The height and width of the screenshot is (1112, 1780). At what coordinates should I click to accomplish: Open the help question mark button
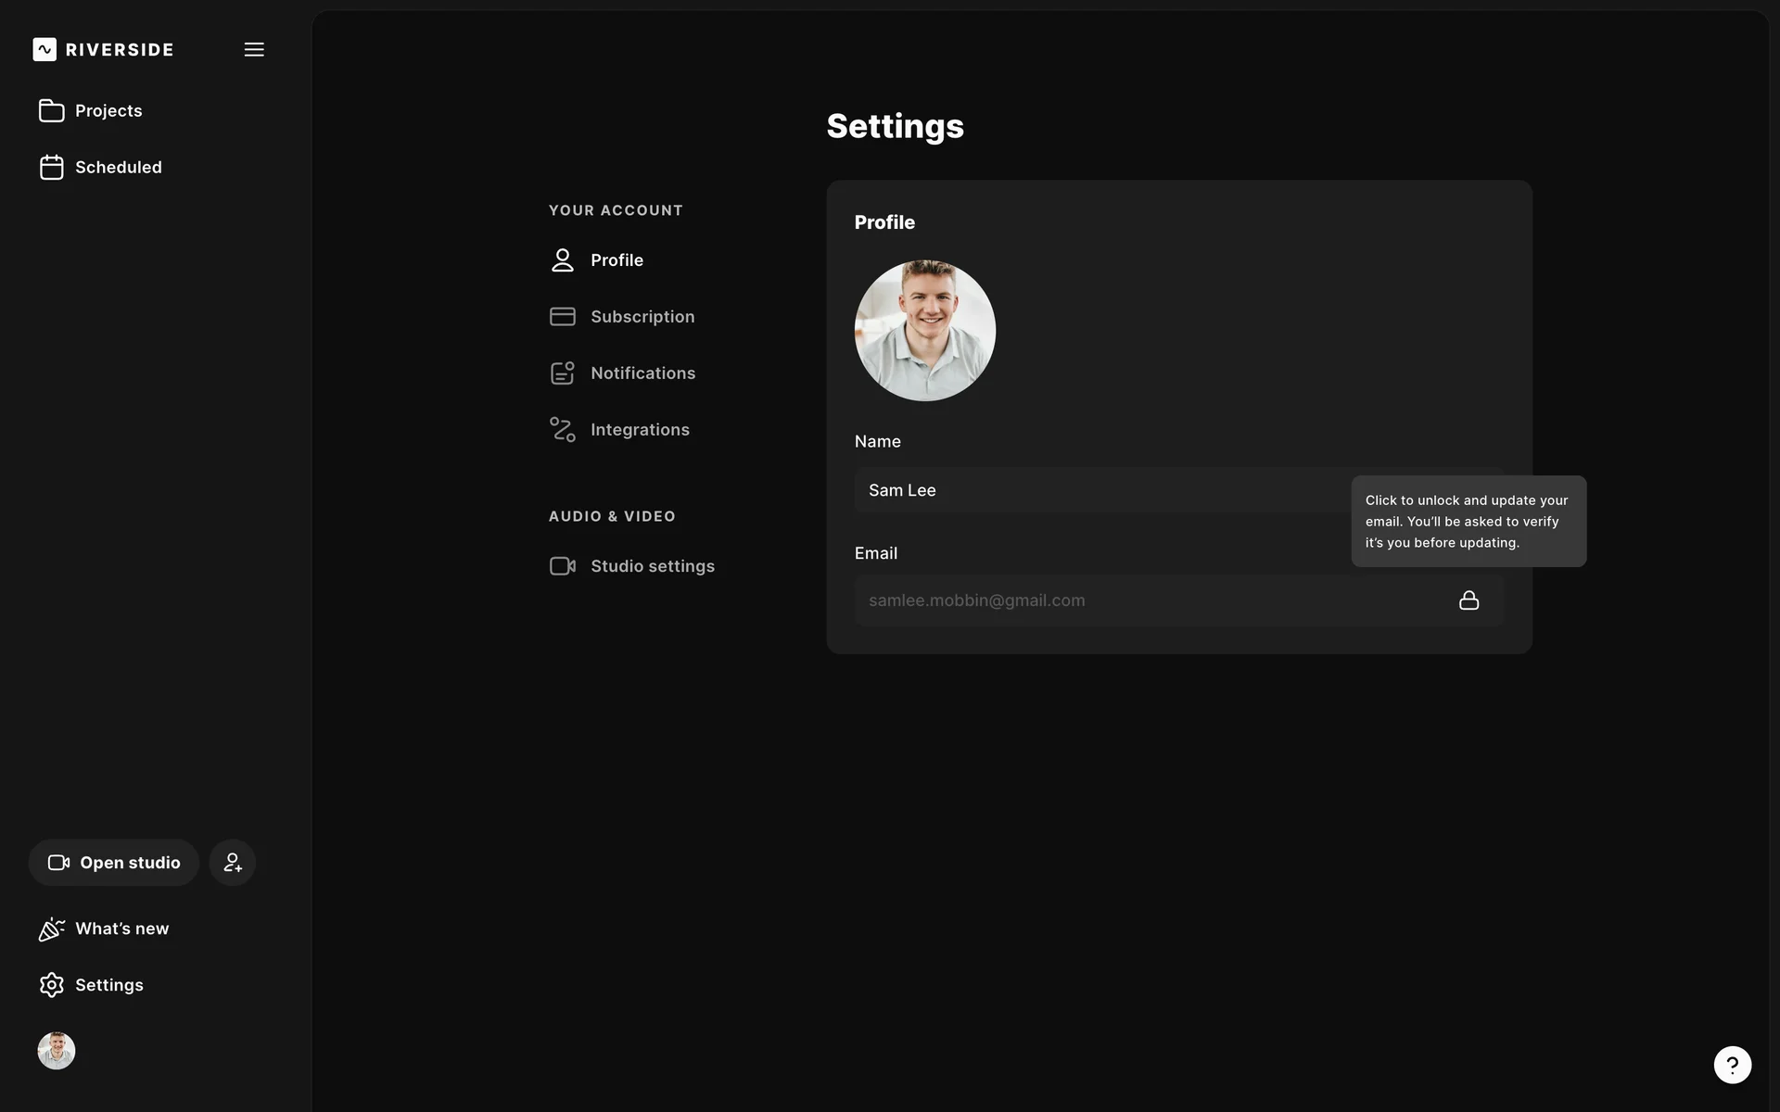click(1732, 1065)
